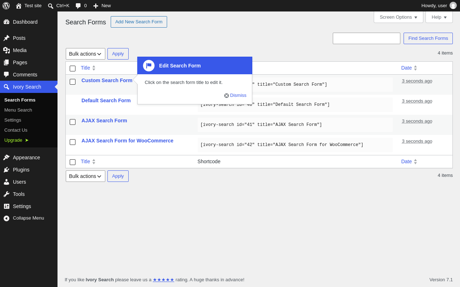
Task: Click Find Search Forms button
Action: 428,38
